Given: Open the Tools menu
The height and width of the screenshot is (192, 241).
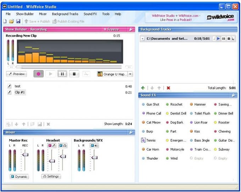Looking at the screenshot, I should coord(106,14).
